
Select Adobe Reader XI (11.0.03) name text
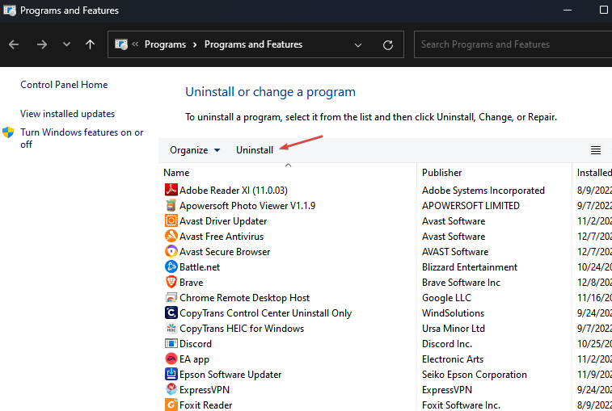[234, 191]
